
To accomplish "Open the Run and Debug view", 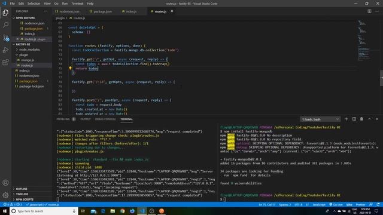I will click(x=5, y=50).
